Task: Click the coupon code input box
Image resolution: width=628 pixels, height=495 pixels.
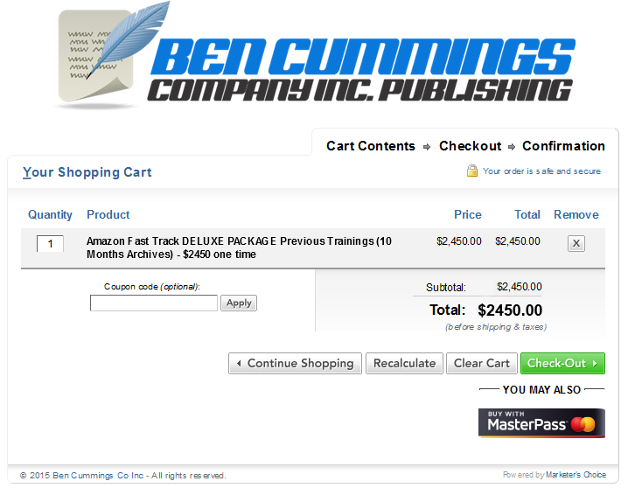Action: pyautogui.click(x=154, y=303)
